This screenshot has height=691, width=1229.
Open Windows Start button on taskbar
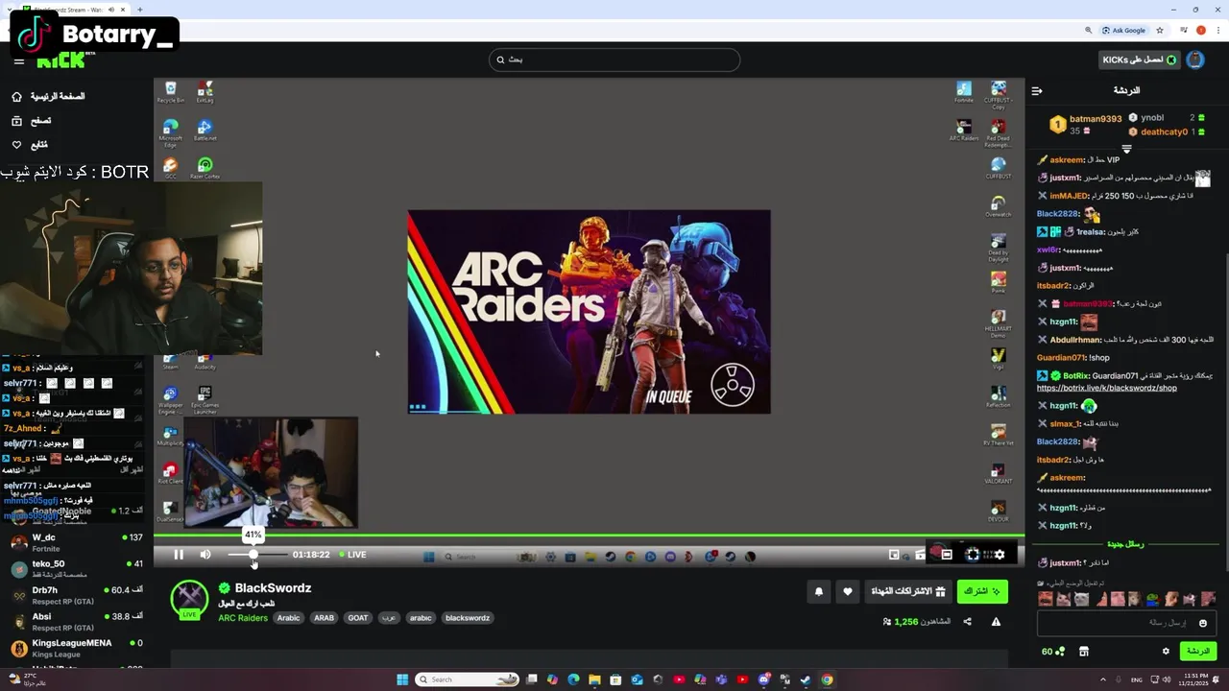coord(402,679)
